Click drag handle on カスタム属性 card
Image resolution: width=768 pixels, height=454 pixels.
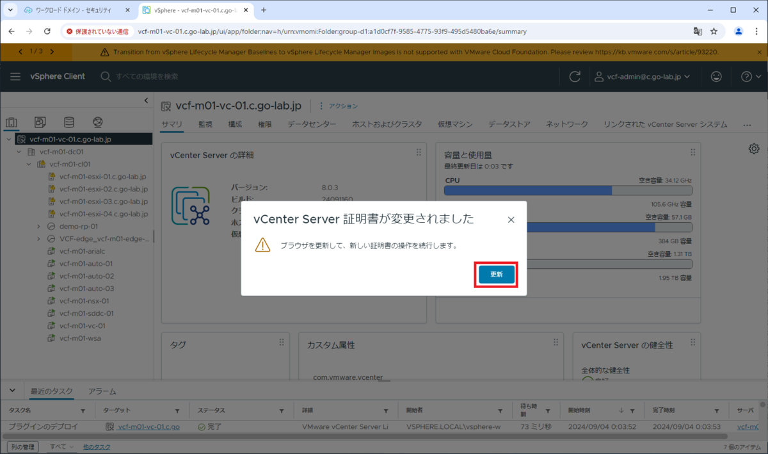[556, 343]
